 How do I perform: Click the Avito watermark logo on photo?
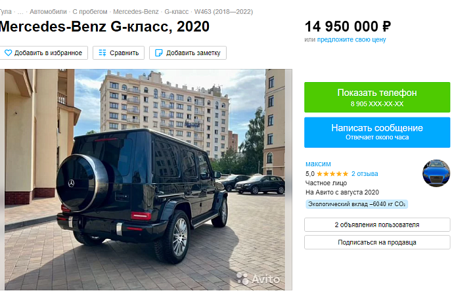click(x=258, y=279)
